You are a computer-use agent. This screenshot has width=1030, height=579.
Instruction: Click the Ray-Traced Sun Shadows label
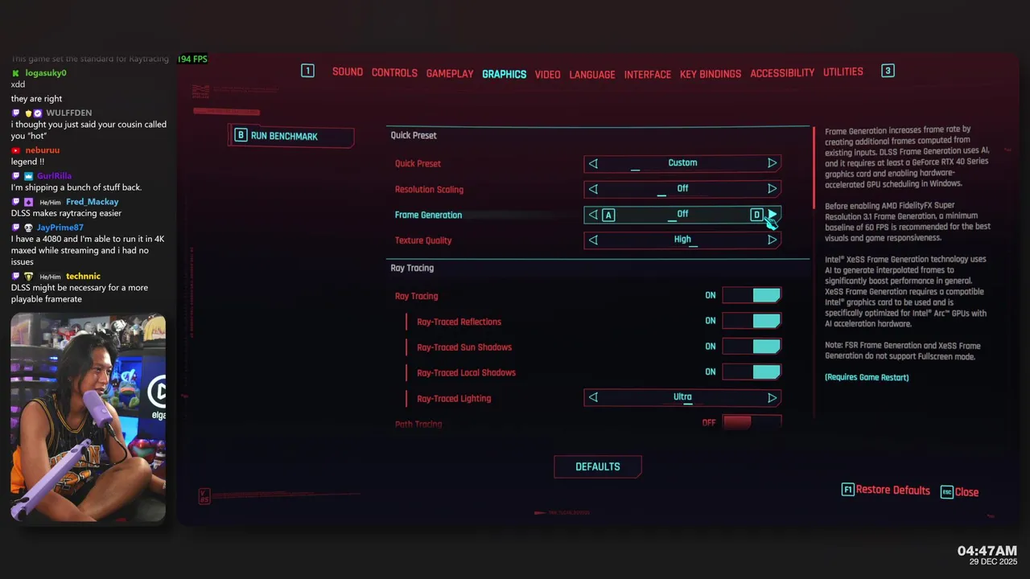coord(464,347)
